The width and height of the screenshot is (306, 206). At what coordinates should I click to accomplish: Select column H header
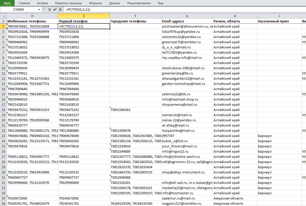click(235, 16)
